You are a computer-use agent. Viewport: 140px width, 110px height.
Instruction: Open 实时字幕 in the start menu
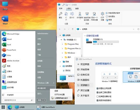tap(18, 87)
